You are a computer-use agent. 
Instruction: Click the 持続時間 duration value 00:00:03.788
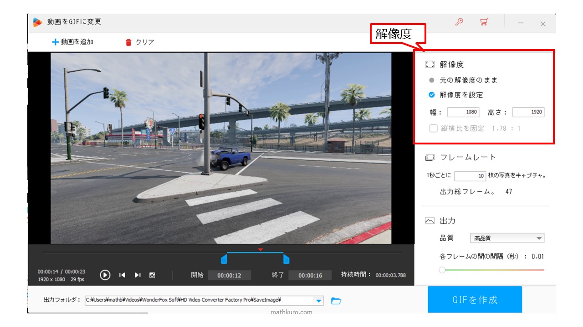(x=391, y=275)
